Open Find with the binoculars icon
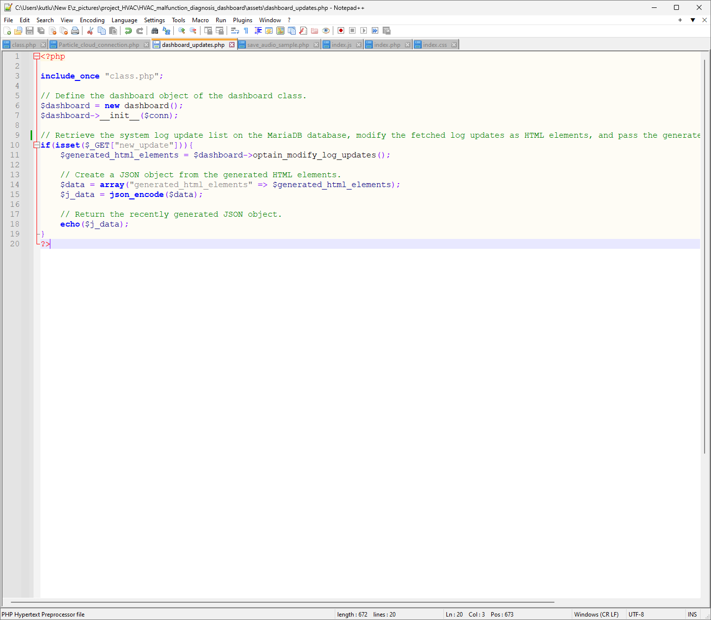Image resolution: width=711 pixels, height=620 pixels. coord(155,31)
